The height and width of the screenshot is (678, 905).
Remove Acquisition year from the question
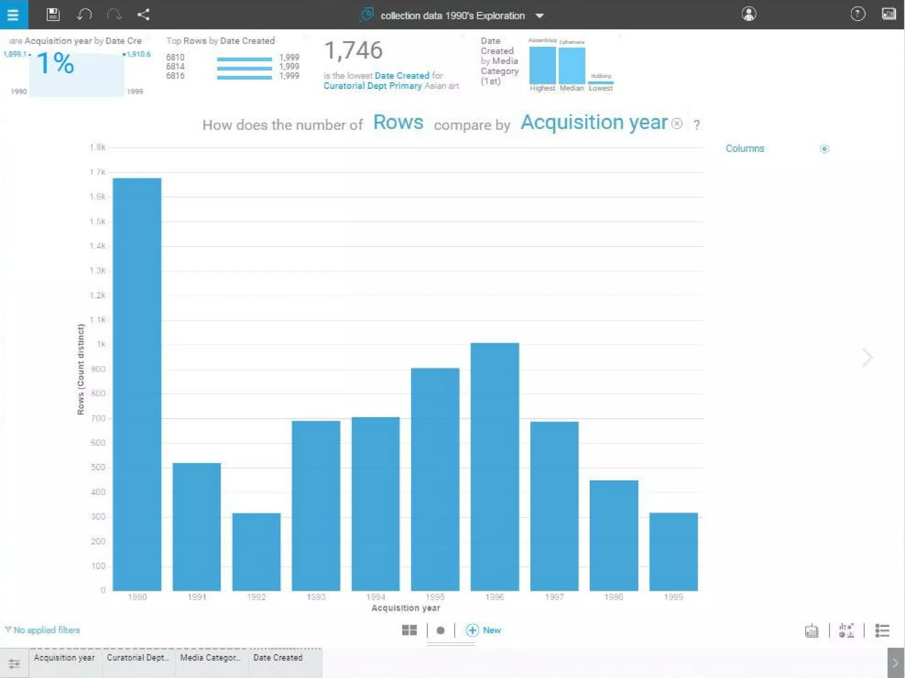(677, 124)
